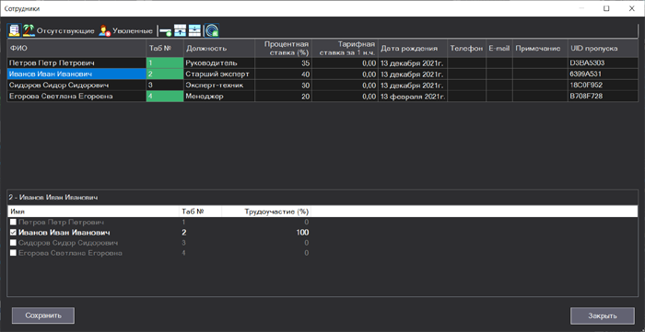Click the Закрыть button
Viewport: 645px width, 332px height.
[603, 315]
